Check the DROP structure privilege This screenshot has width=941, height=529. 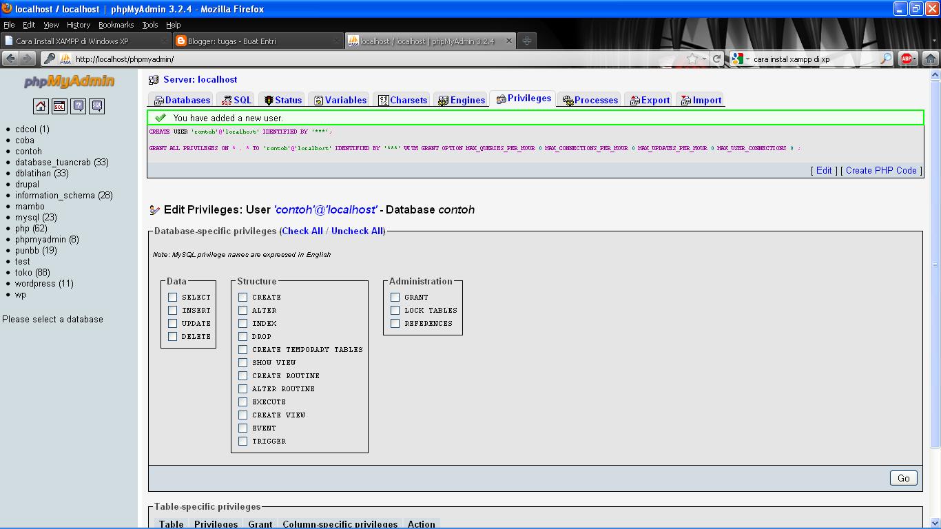point(242,336)
